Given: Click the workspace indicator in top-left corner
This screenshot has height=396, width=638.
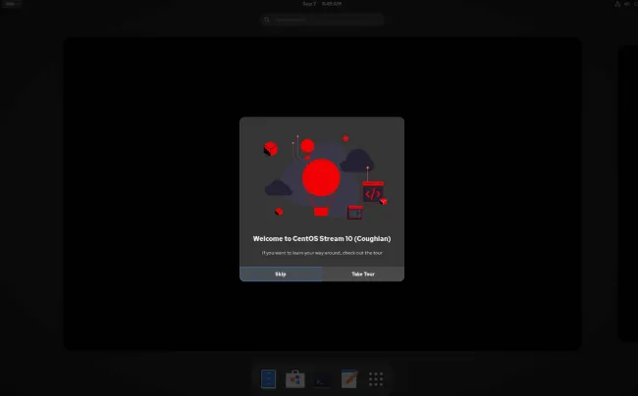Looking at the screenshot, I should [x=12, y=4].
